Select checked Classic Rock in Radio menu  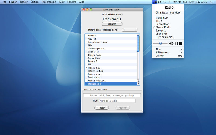168,27
